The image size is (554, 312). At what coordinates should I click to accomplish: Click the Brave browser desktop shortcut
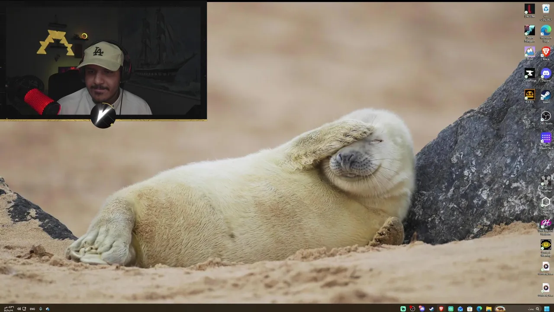(x=546, y=53)
